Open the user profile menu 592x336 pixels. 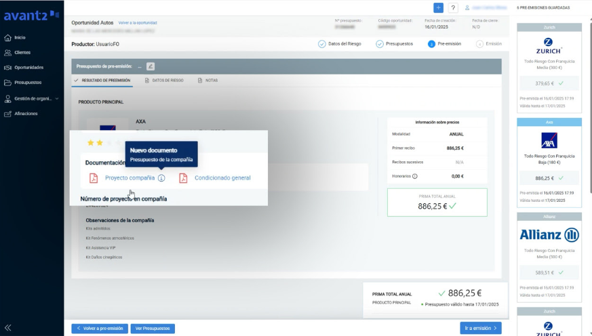point(486,7)
